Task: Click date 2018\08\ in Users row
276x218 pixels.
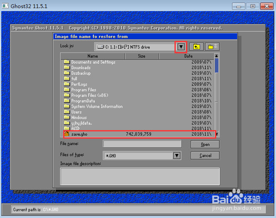Action: tap(201, 112)
